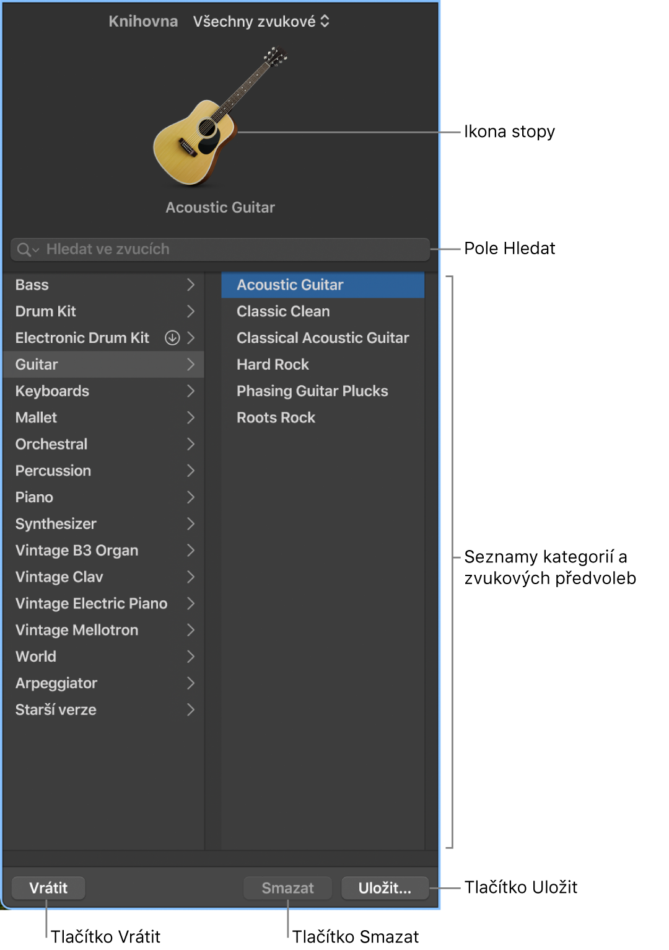Choose the Classic Clean patch
Screen dimensions: 669x950
(283, 311)
